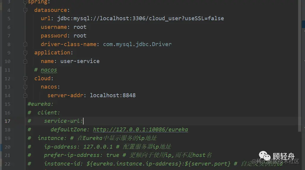
Task: Click line number 17 in gutter
Action: click(7, 121)
